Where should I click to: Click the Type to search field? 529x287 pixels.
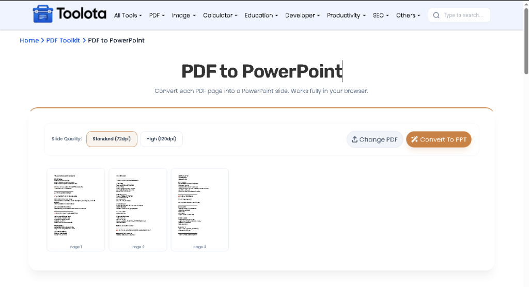point(459,15)
